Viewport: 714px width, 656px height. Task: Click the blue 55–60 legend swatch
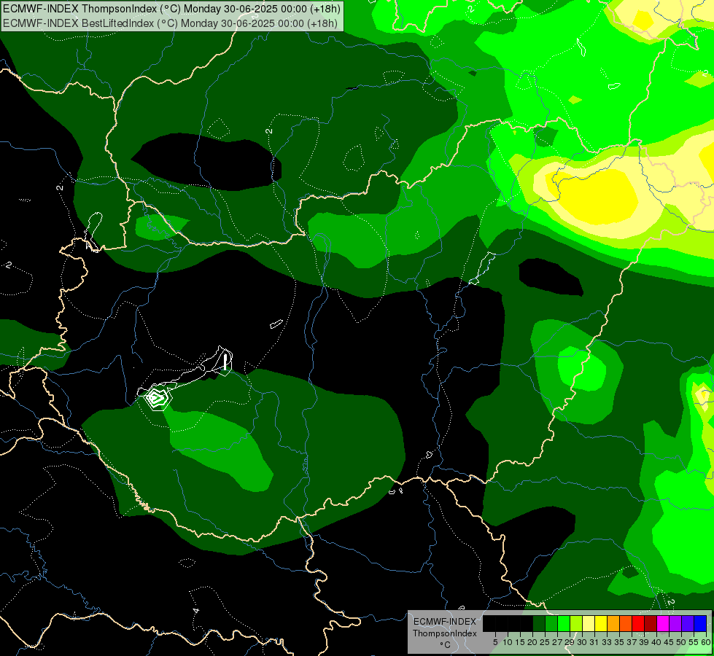click(x=700, y=623)
